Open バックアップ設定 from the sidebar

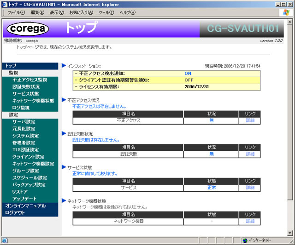(x=29, y=185)
